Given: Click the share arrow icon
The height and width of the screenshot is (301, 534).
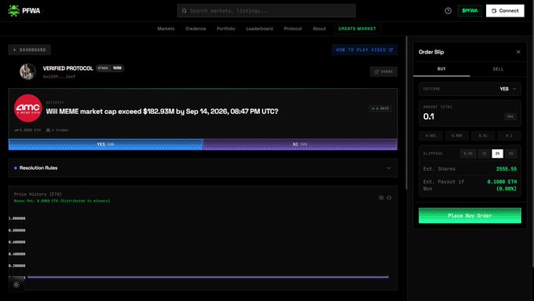Looking at the screenshot, I should coord(376,72).
